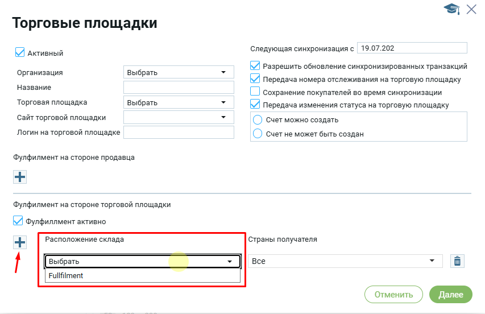This screenshot has width=485, height=314.
Task: Toggle Передача изменения статуса checkbox
Action: click(x=255, y=105)
